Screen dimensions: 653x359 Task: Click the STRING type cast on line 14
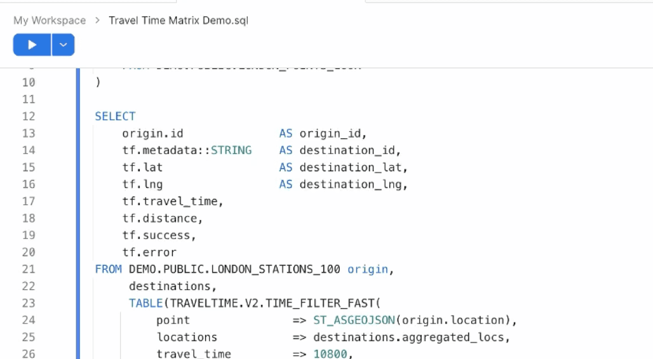[231, 150]
